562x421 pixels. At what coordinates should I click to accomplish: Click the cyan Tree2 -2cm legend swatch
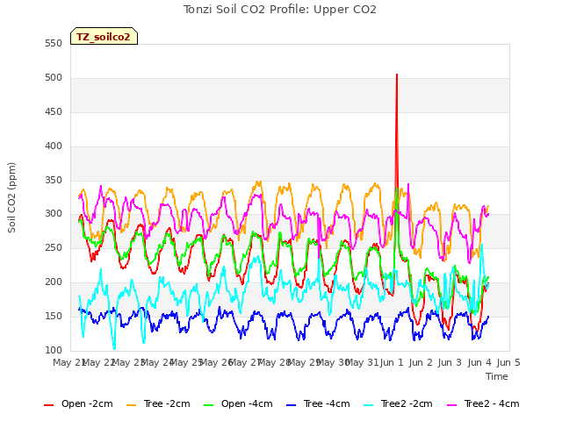[x=369, y=405]
